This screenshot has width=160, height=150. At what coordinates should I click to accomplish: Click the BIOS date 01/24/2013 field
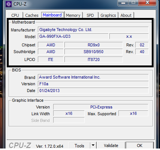93,91
